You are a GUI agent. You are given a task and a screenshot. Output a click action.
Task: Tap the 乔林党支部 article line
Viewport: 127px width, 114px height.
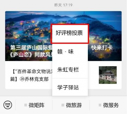pyautogui.click(x=37, y=79)
